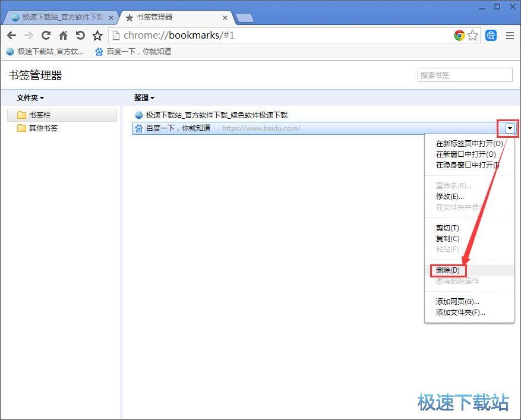Screen dimensions: 521x420
Task: Select the 其他书签 folder
Action: point(62,128)
